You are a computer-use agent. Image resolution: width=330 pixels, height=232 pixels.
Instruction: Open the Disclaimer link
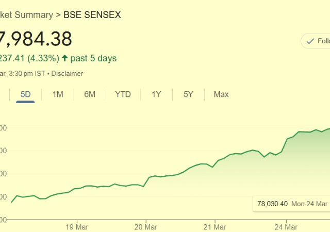pyautogui.click(x=67, y=74)
